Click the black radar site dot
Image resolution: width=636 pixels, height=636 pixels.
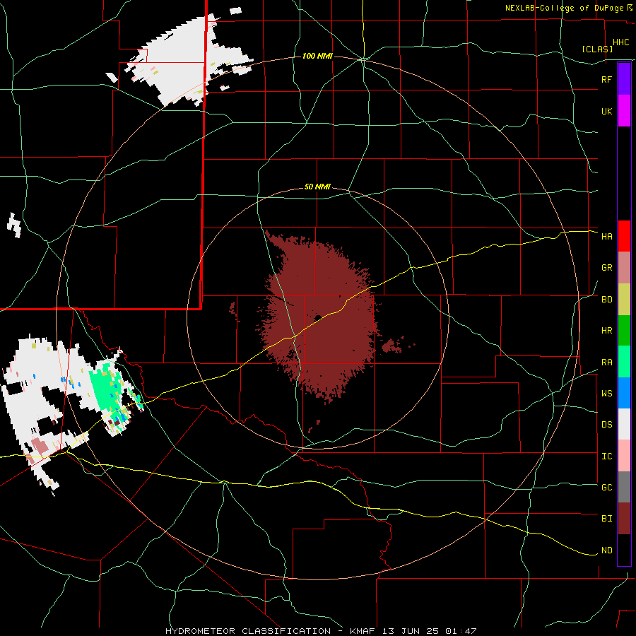(319, 317)
